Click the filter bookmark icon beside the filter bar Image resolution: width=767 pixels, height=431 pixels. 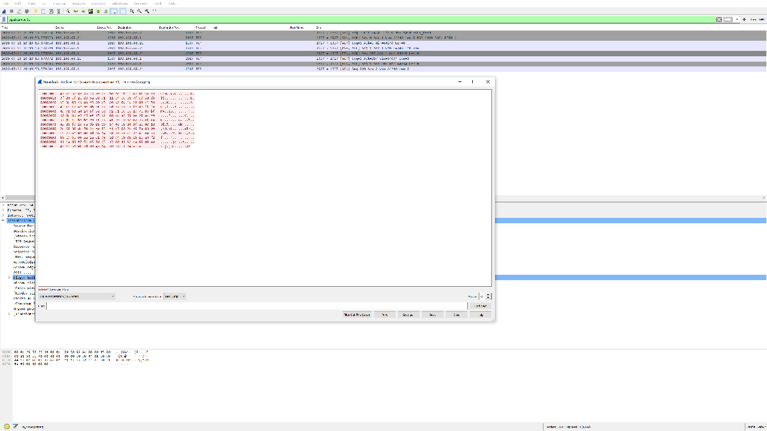(5, 19)
